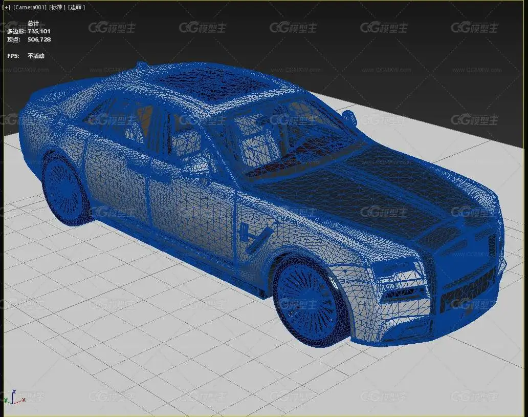
Task: Select the sunroof on the car roof
Action: coord(215,82)
